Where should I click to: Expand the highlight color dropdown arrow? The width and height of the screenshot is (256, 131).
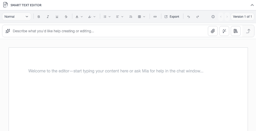pyautogui.click(x=94, y=17)
